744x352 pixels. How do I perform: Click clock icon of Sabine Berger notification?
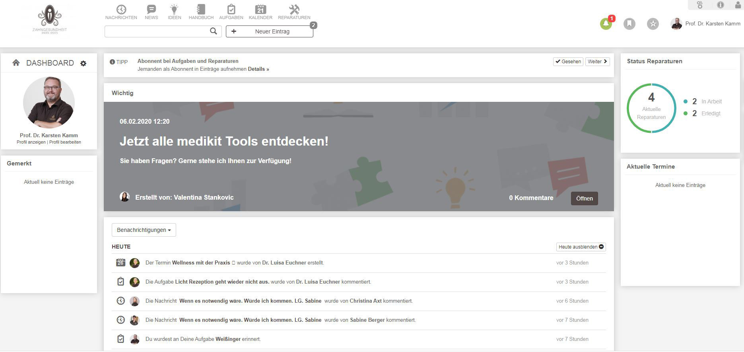click(120, 320)
